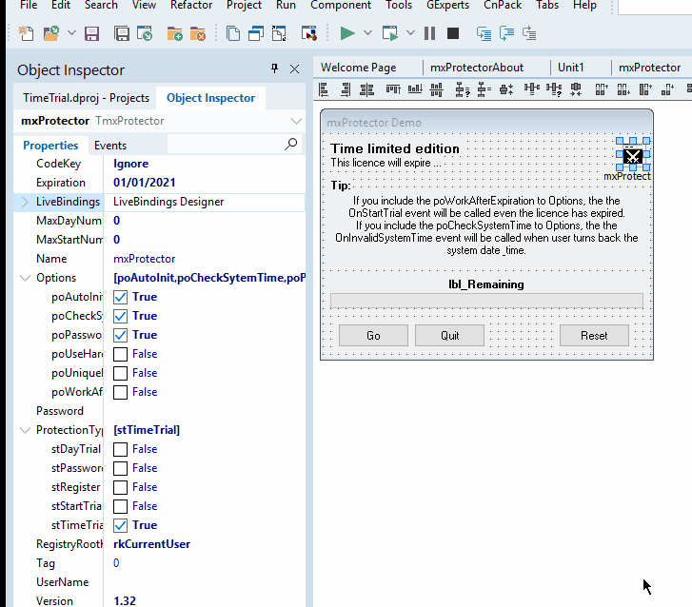
Task: Click the View Form icon
Action: (256, 33)
